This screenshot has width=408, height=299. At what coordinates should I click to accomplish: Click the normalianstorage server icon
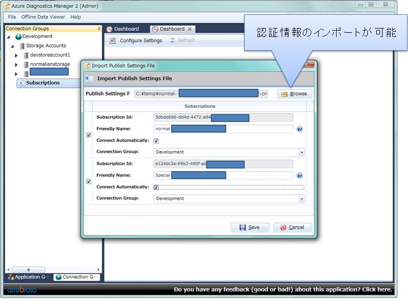(26, 65)
